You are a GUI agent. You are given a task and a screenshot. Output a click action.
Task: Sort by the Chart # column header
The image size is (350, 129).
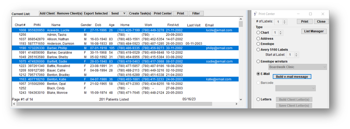20,25
